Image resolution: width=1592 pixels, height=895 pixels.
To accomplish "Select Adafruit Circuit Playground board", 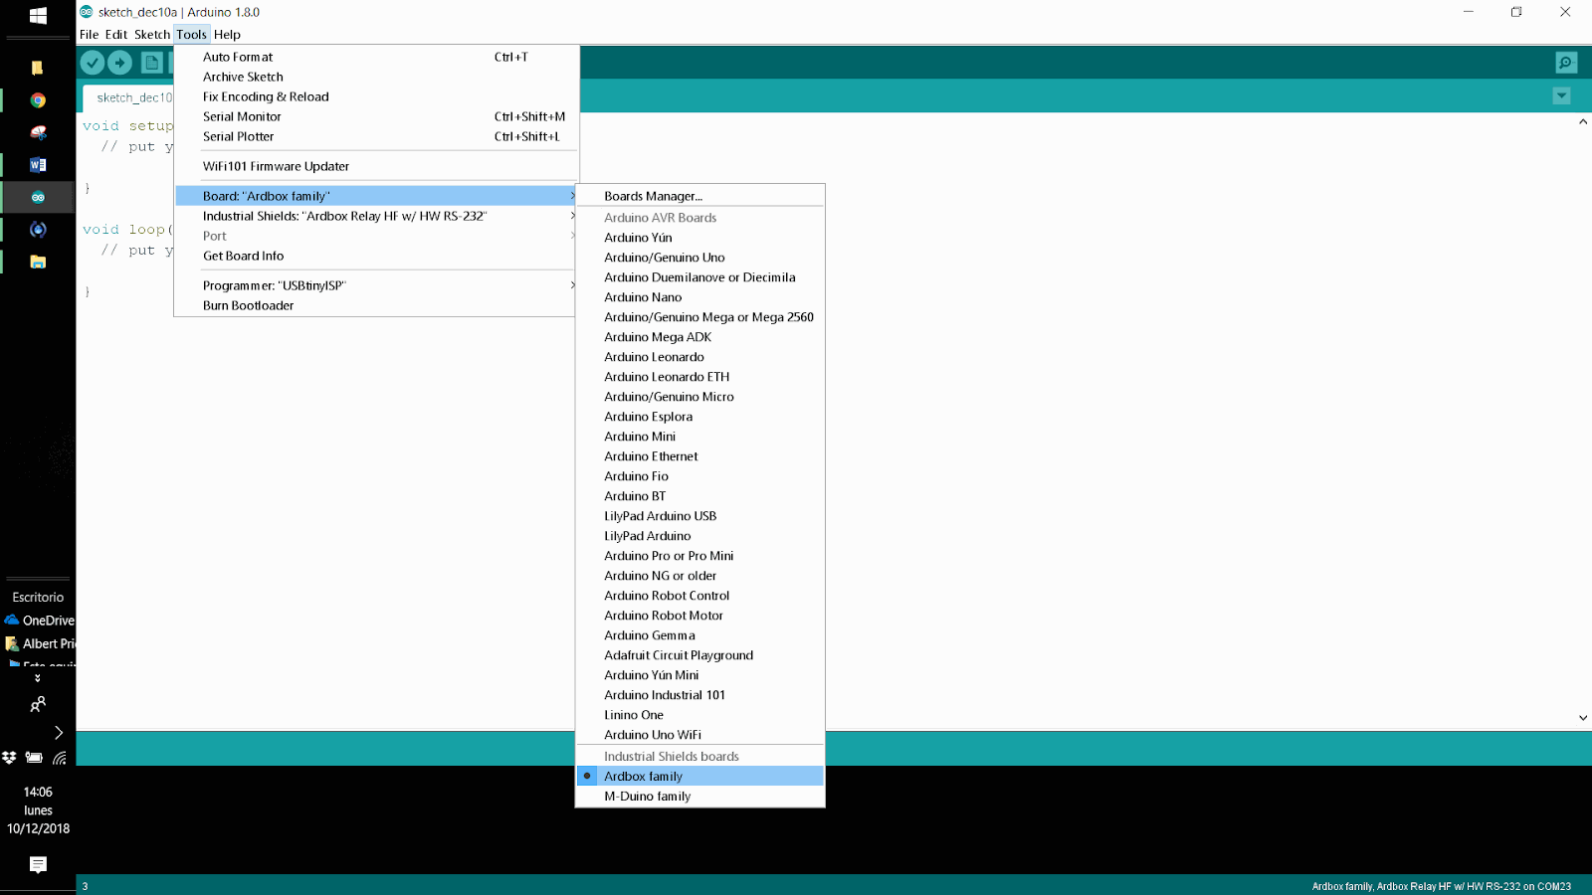I will point(699,655).
